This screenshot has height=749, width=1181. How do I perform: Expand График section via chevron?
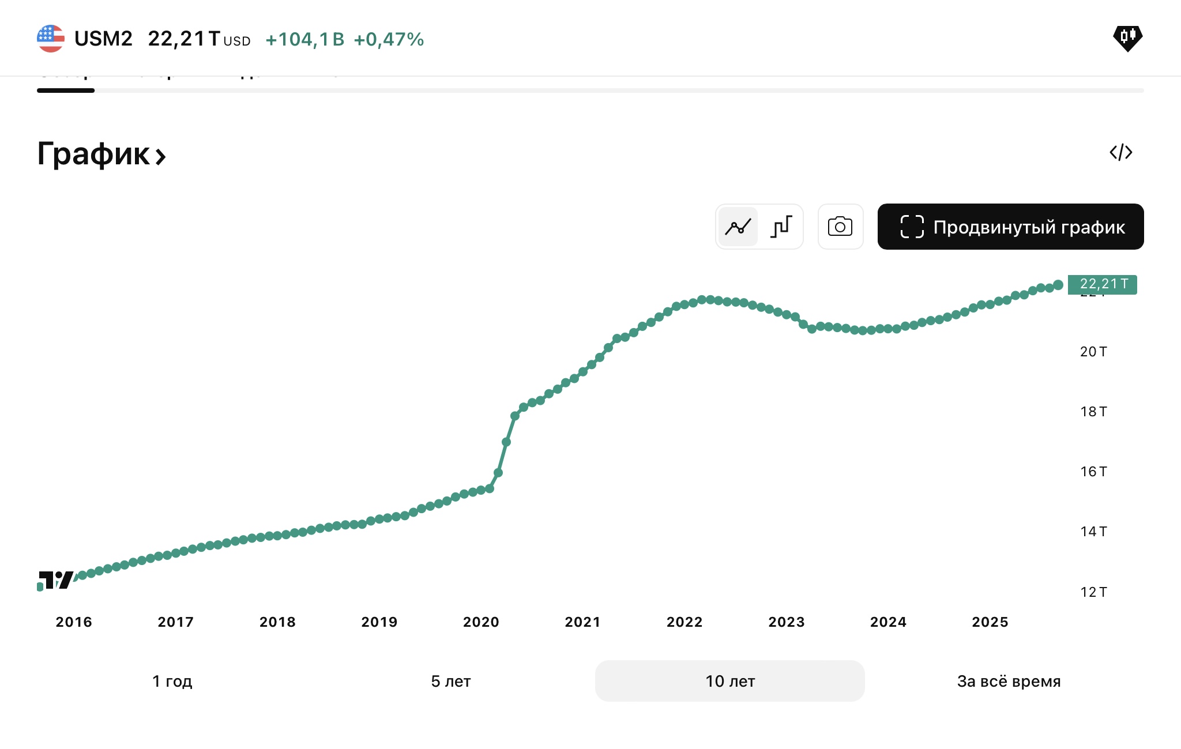(x=161, y=156)
